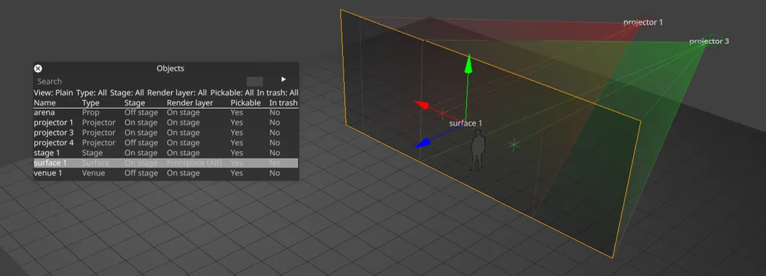Open the Pickable: All filter

pos(232,93)
